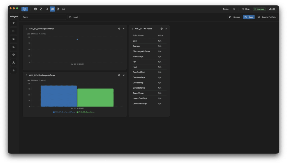The width and height of the screenshot is (287, 164).
Task: Remove the AHU_02 - DischargeAirTemp widget
Action: [124, 75]
